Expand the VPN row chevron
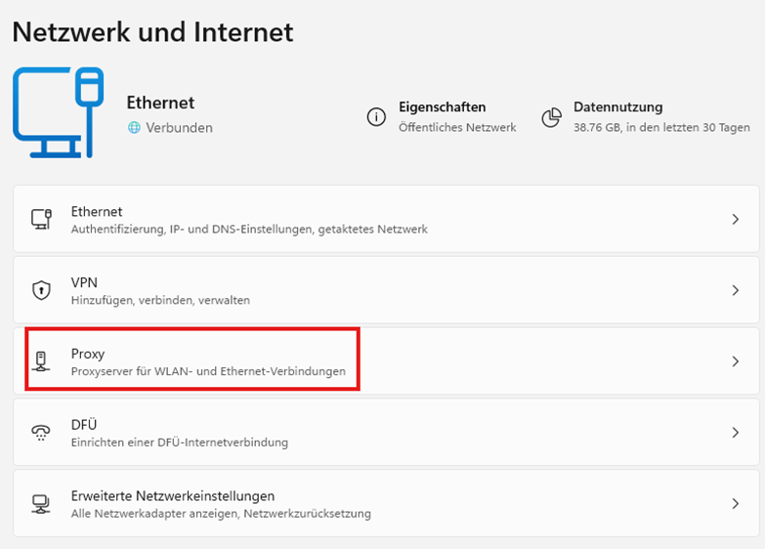 735,290
